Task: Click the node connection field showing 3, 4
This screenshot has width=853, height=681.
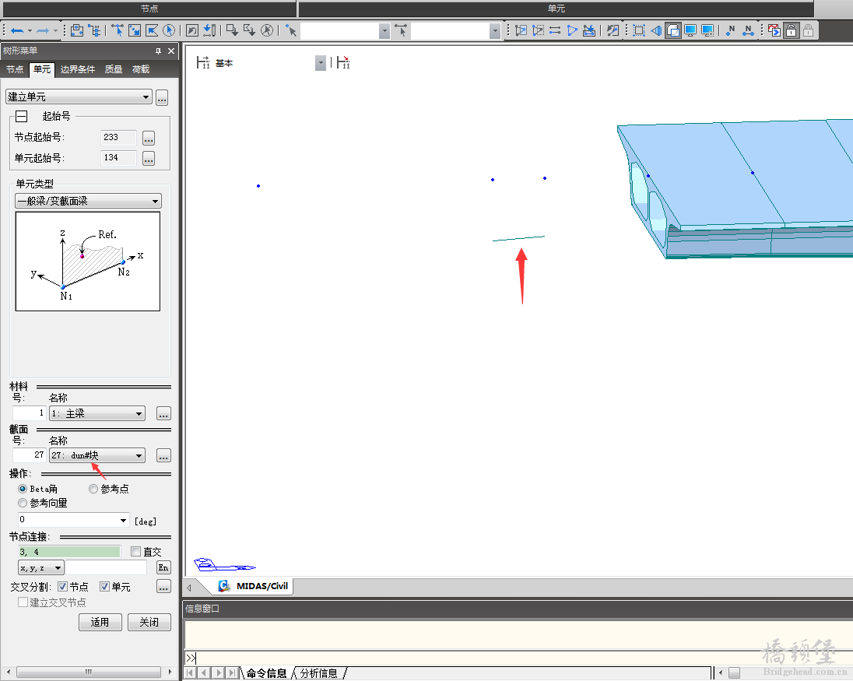Action: tap(69, 552)
